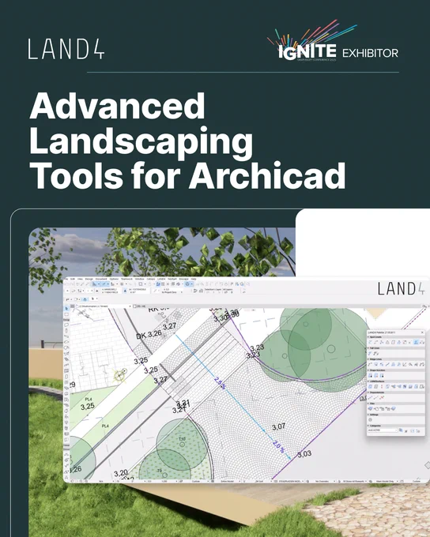430x537 pixels.
Task: Click spot level label 3,07
Action: coord(279,427)
